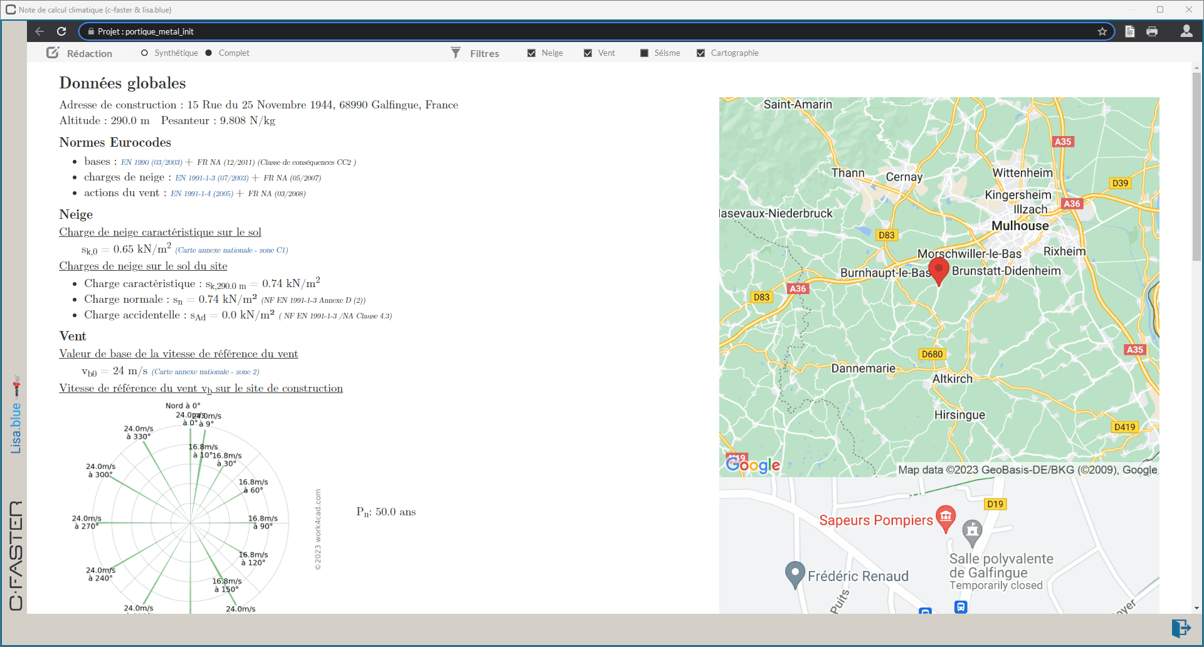Click Mulhouse label on the map

pyautogui.click(x=1020, y=226)
